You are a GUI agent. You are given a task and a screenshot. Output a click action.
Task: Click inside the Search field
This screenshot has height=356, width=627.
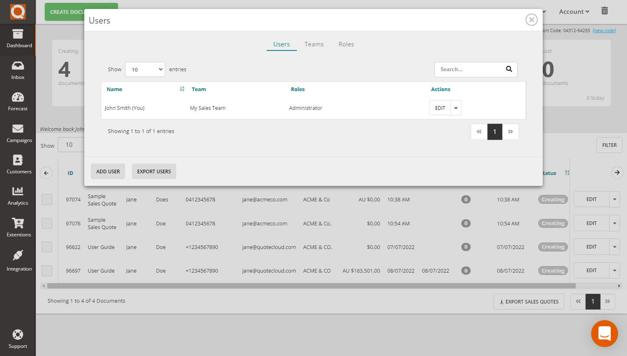468,69
